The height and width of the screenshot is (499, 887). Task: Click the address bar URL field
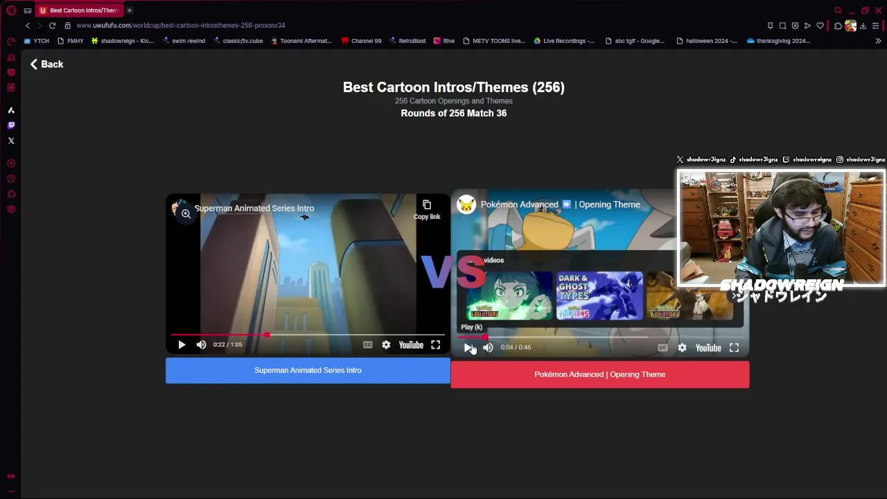coord(181,26)
